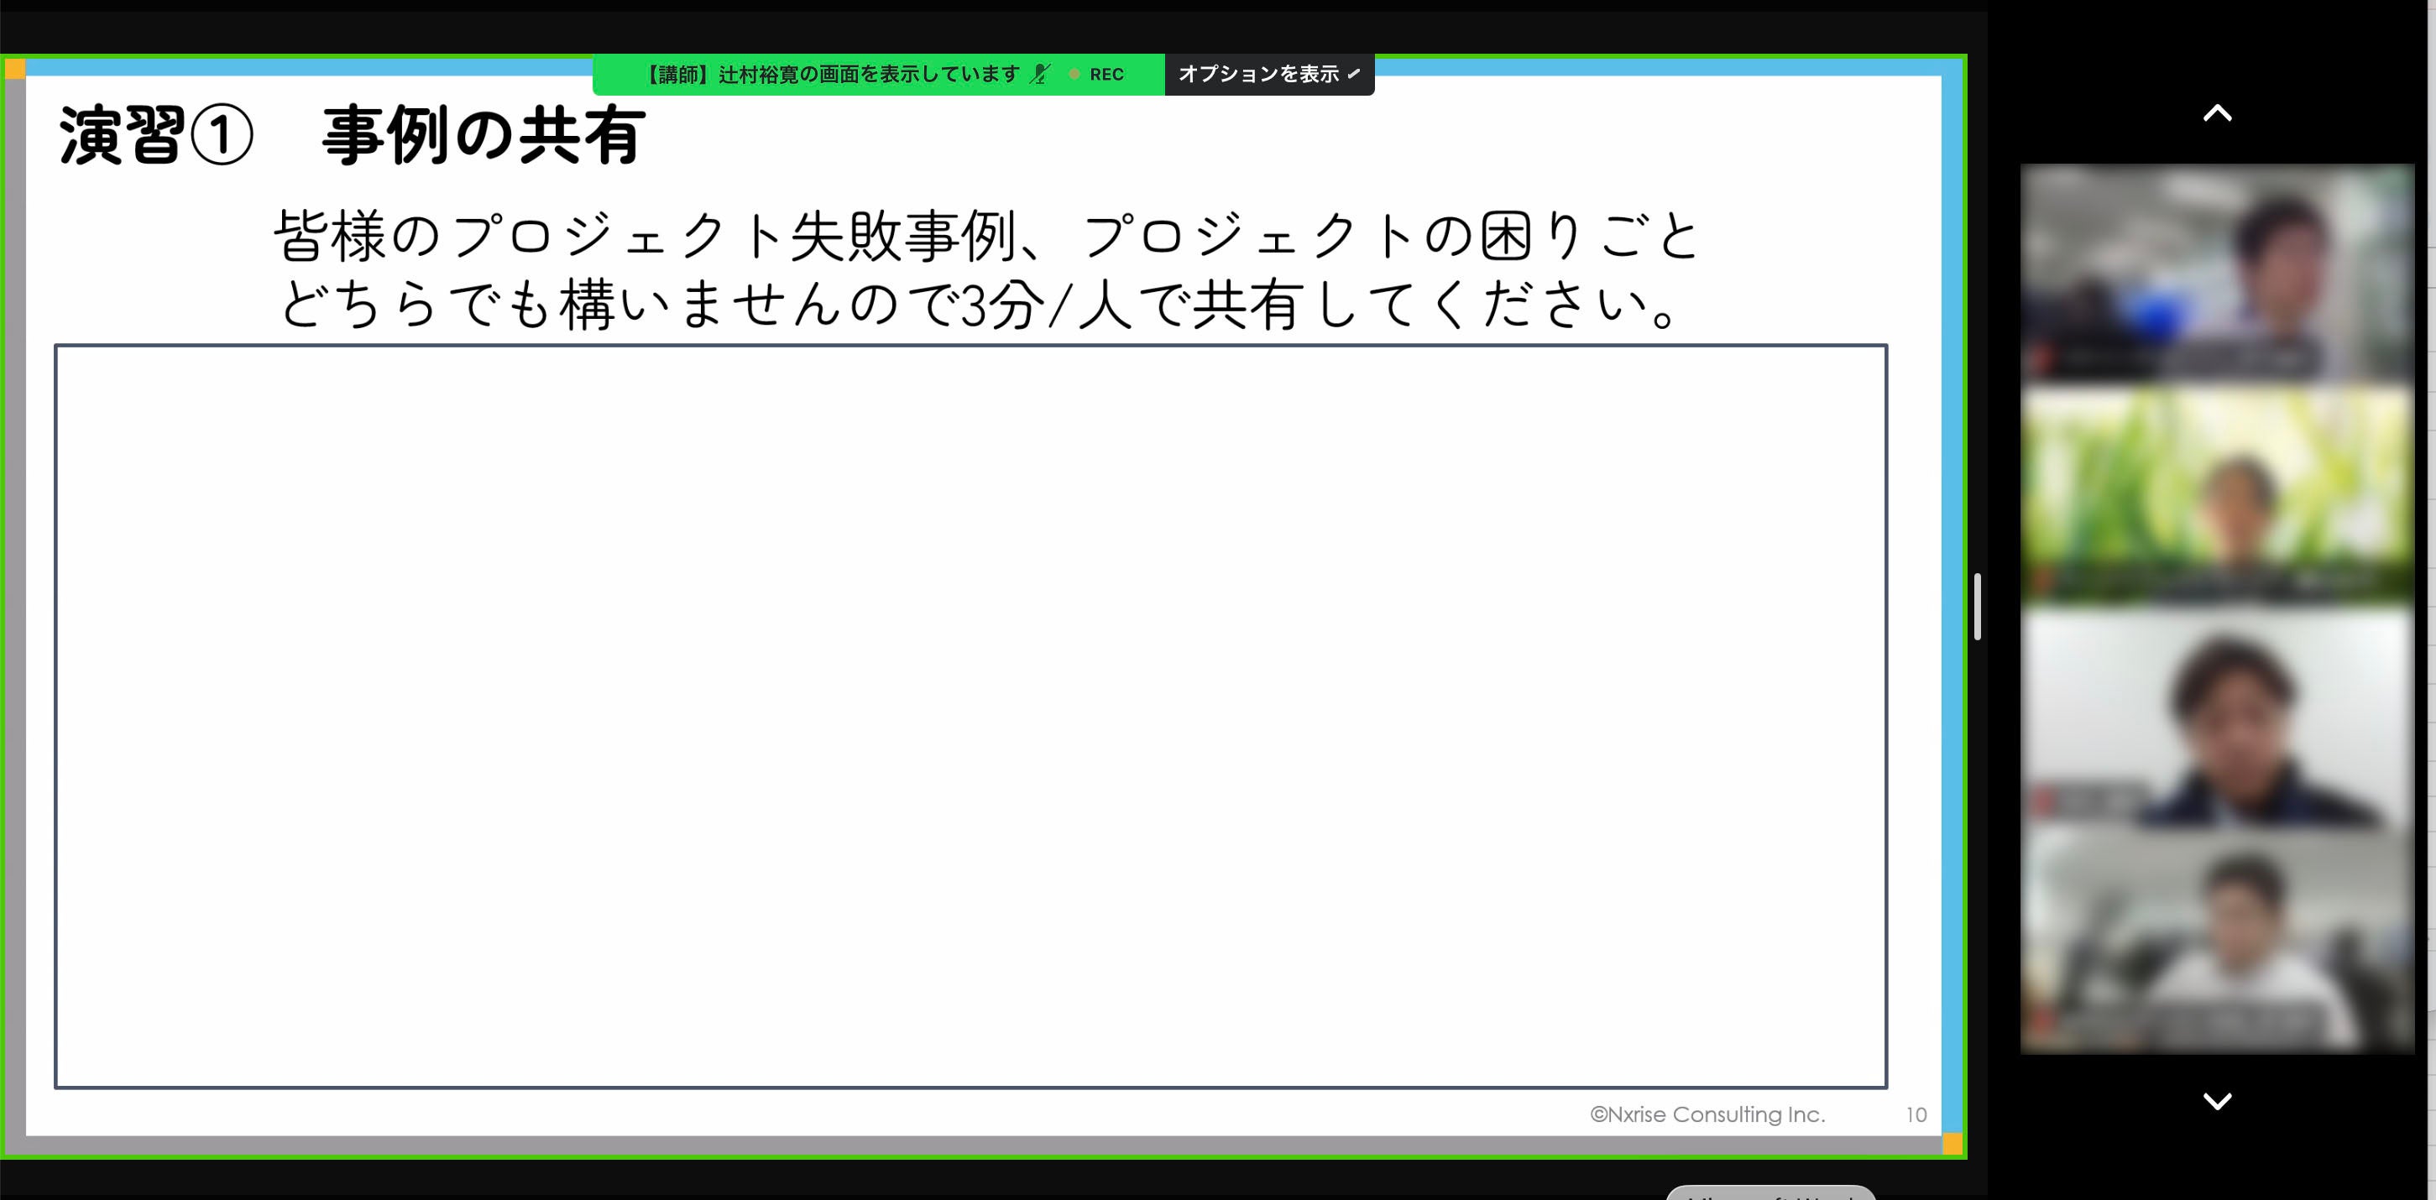Click the orange square at slide's bottom-right corner

point(1952,1145)
